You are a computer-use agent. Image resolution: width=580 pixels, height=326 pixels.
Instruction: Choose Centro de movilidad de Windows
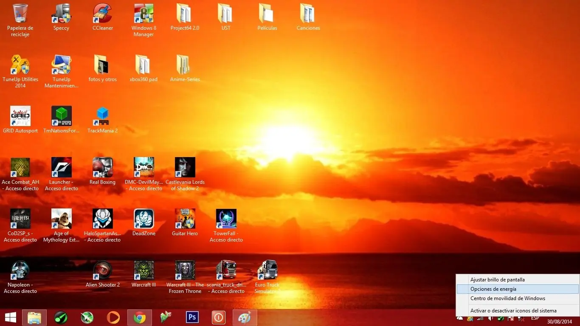517,298
